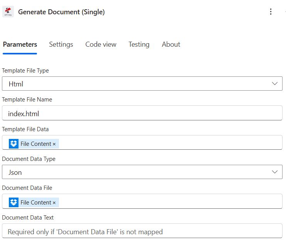Open the three-dot more options menu
Image resolution: width=286 pixels, height=240 pixels.
[271, 12]
